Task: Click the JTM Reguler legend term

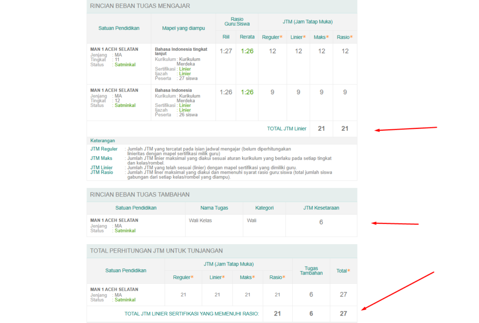Action: (104, 149)
